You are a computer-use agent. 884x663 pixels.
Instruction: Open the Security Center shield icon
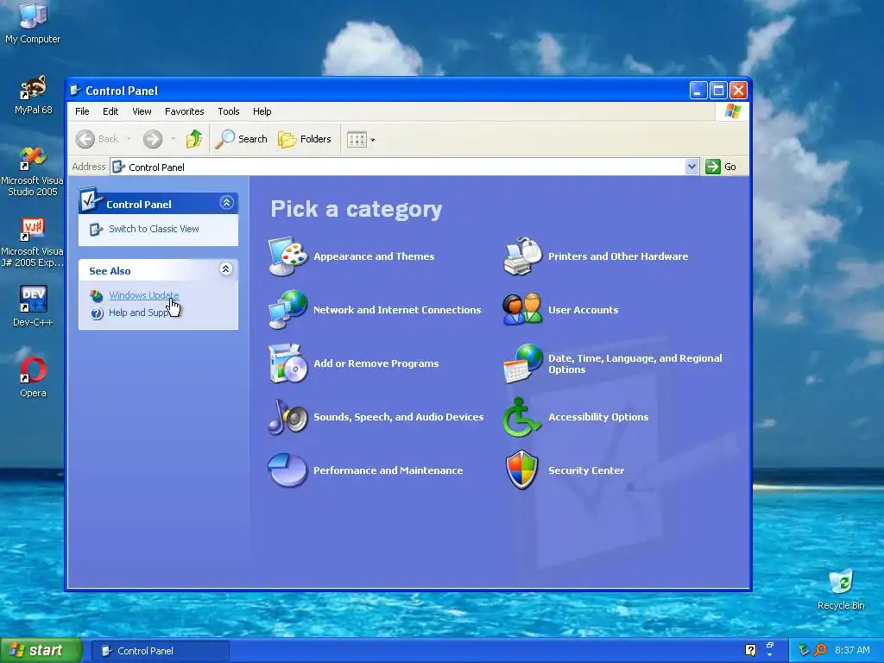pyautogui.click(x=522, y=470)
